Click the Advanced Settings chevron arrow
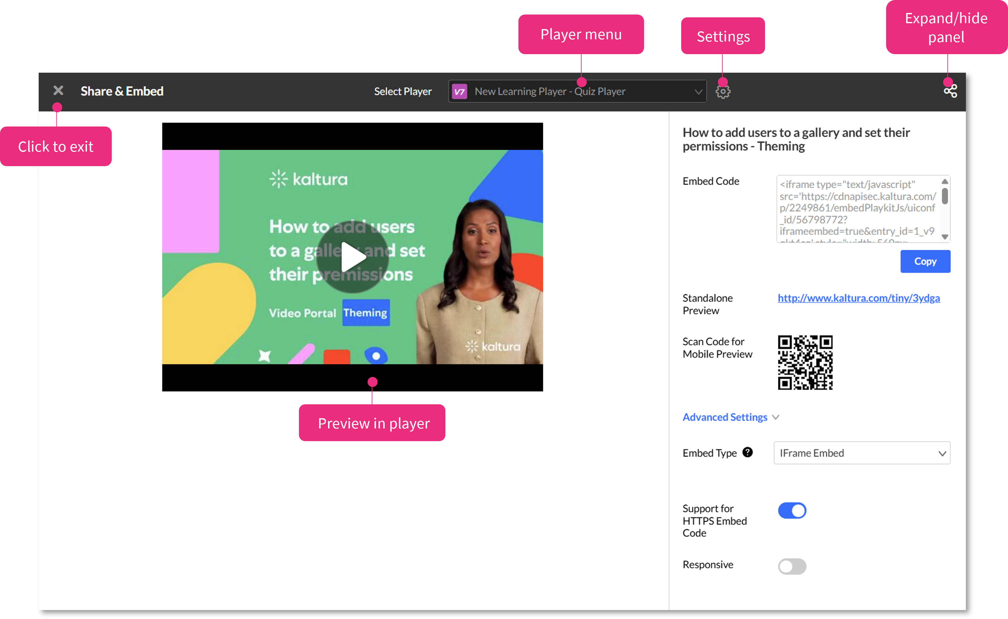This screenshot has height=619, width=1008. (776, 418)
